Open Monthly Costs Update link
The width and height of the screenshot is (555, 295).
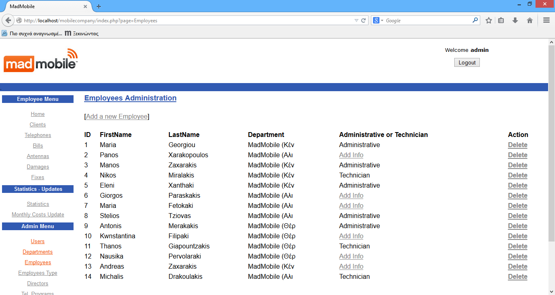tap(38, 215)
